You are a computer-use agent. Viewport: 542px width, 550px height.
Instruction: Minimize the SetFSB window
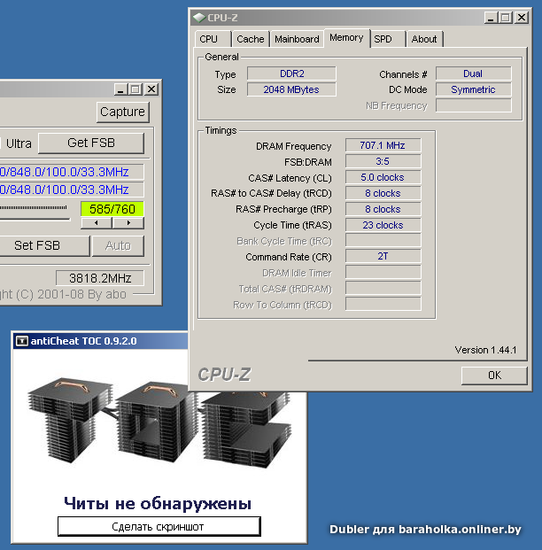point(120,89)
